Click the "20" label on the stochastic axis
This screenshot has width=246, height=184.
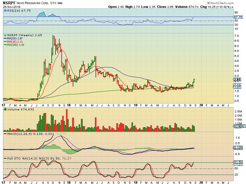[236, 175]
